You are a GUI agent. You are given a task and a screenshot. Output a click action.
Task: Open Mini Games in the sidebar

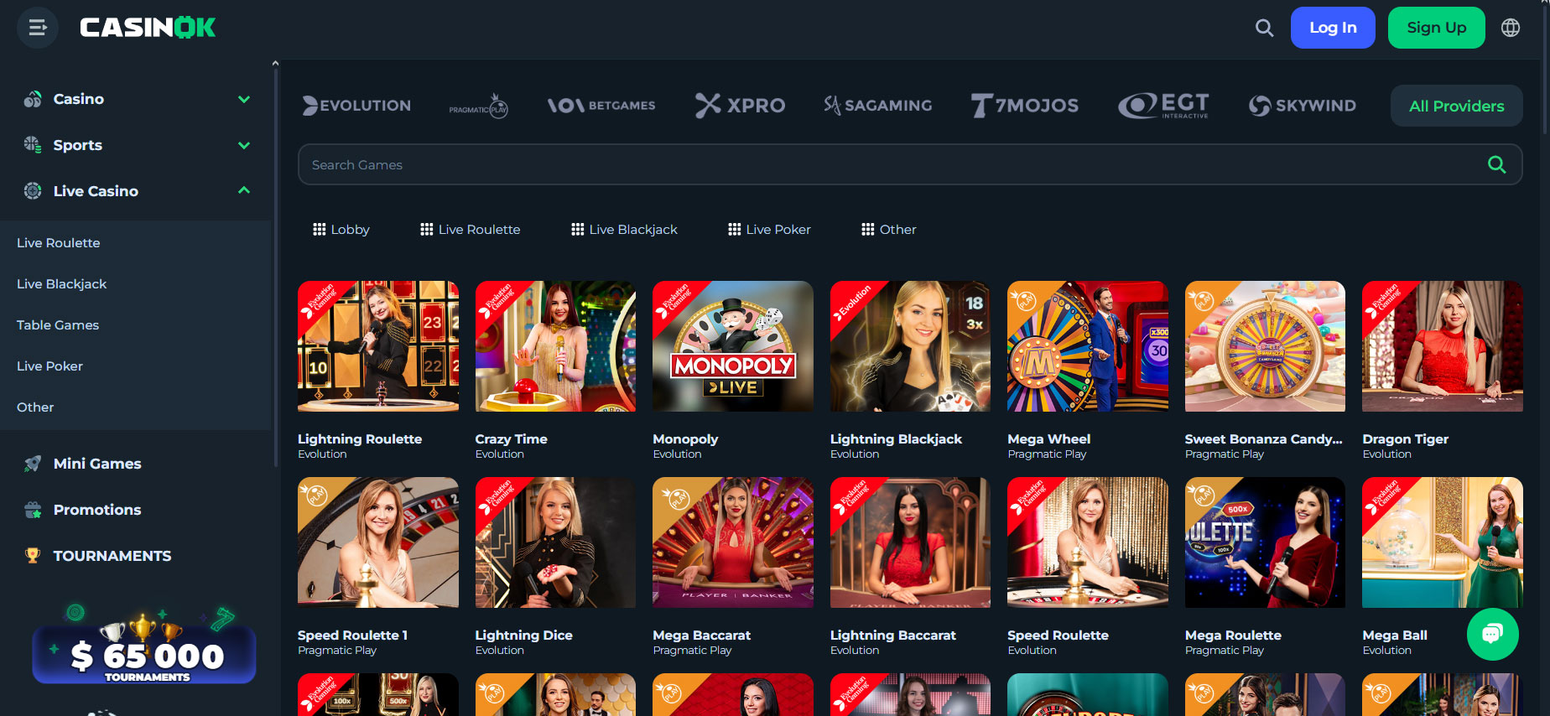[x=97, y=464]
